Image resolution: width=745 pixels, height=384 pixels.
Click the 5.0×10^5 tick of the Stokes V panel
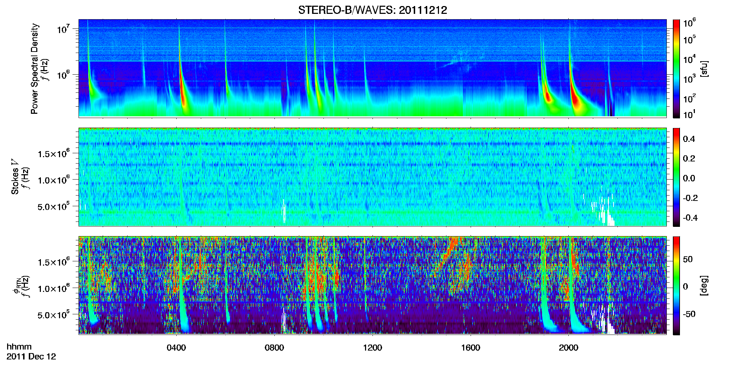coord(54,206)
